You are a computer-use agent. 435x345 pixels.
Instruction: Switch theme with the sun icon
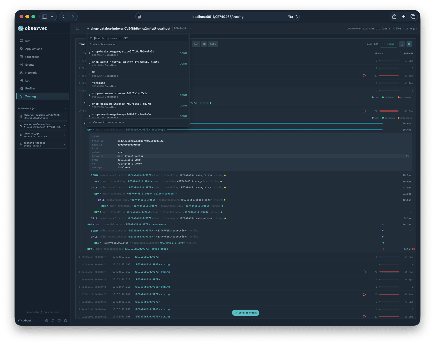click(x=66, y=320)
